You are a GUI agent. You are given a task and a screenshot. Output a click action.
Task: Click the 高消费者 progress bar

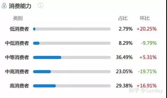[x=72, y=86]
